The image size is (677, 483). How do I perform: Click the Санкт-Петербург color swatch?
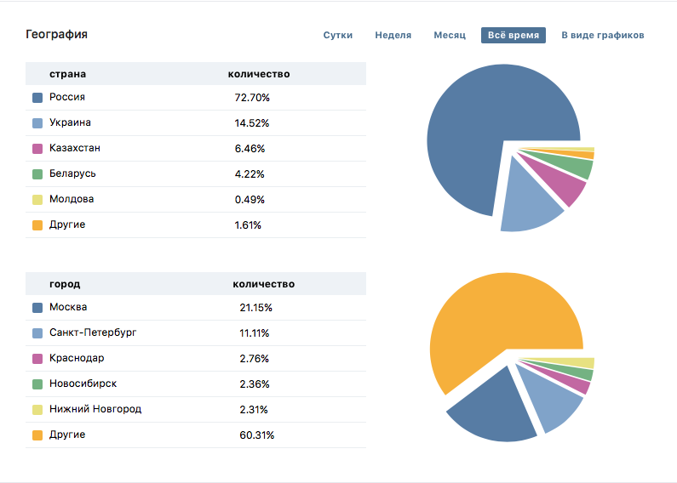click(37, 333)
